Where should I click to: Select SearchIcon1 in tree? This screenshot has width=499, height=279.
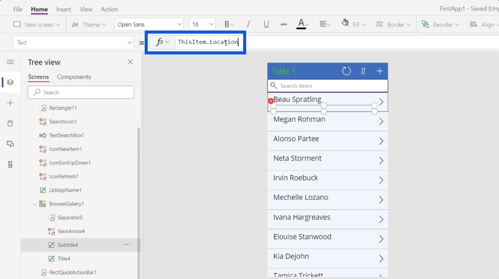coord(63,122)
